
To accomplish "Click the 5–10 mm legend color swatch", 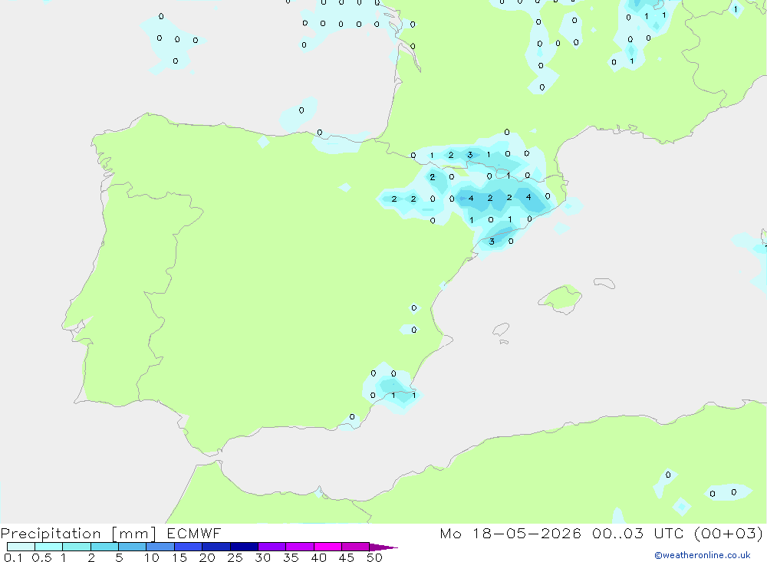I will pos(133,547).
